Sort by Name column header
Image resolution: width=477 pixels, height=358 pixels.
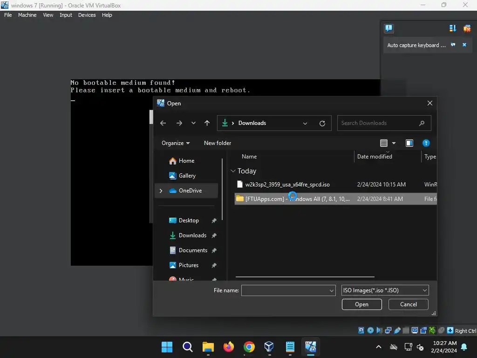click(x=249, y=157)
